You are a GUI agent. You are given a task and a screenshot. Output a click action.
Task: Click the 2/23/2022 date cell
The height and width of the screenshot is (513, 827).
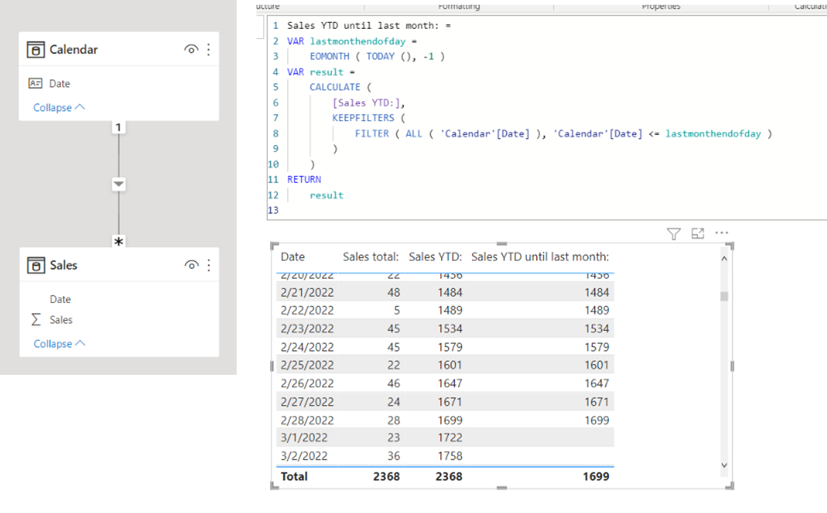click(x=307, y=328)
